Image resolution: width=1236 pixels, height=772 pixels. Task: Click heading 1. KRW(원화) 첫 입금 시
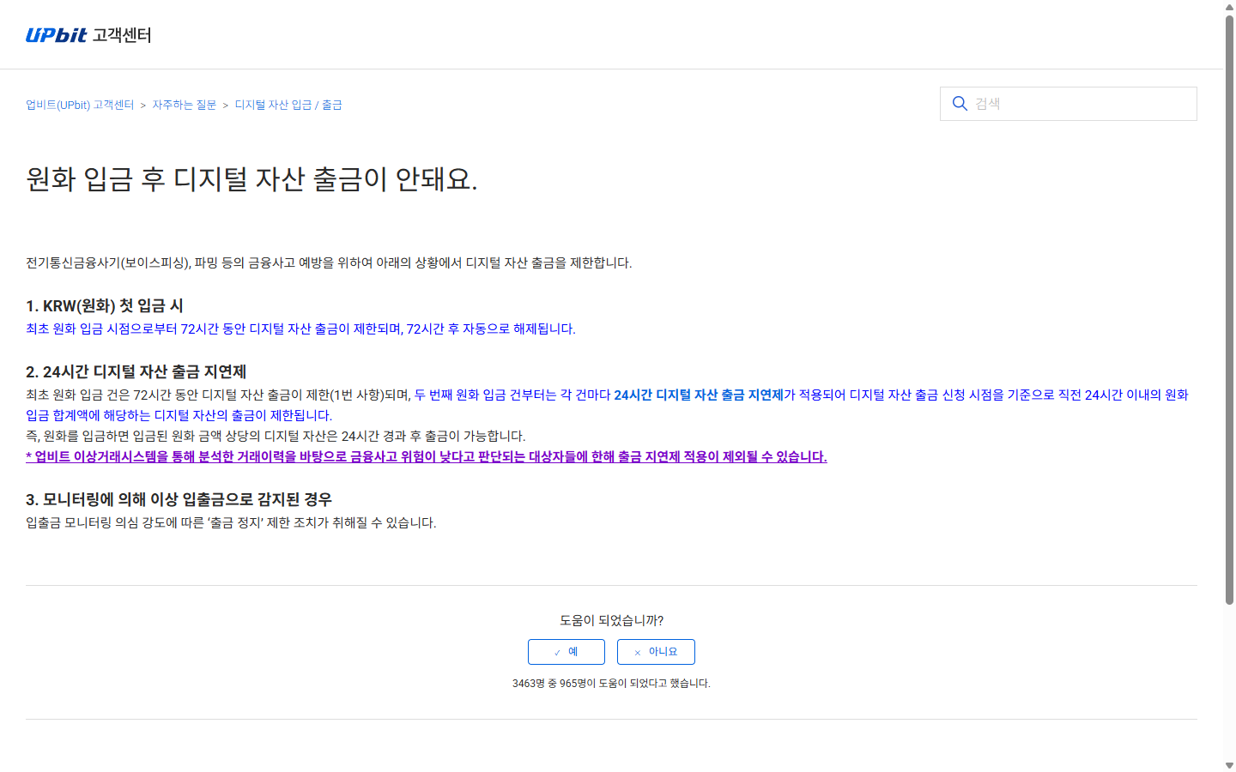pos(104,306)
